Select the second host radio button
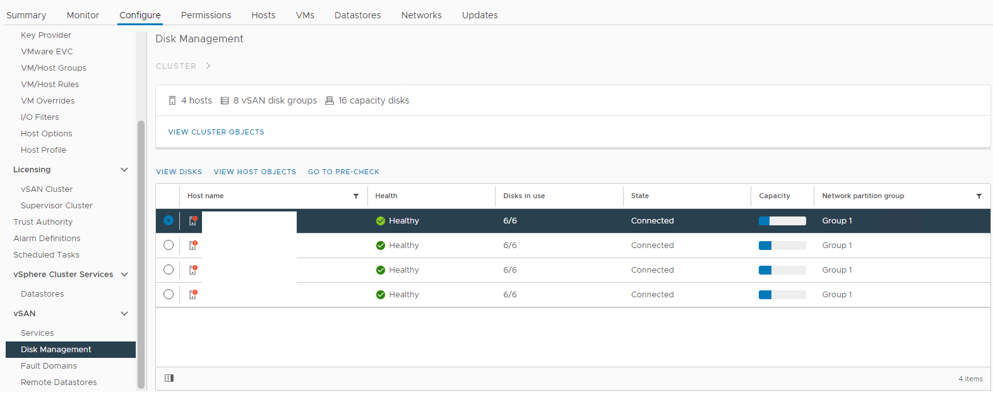Viewport: 993px width, 409px height. (169, 245)
